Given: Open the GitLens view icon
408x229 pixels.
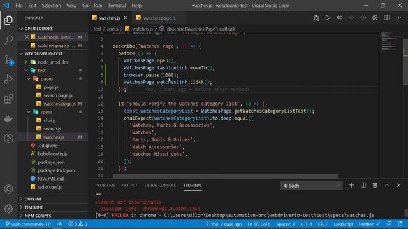Looking at the screenshot, I should point(8,138).
